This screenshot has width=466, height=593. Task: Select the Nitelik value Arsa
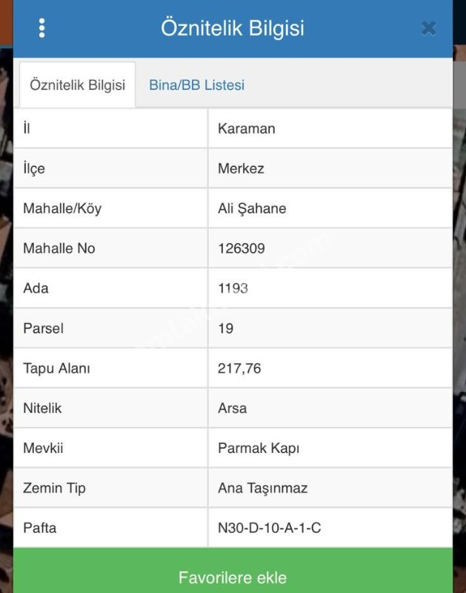point(233,408)
